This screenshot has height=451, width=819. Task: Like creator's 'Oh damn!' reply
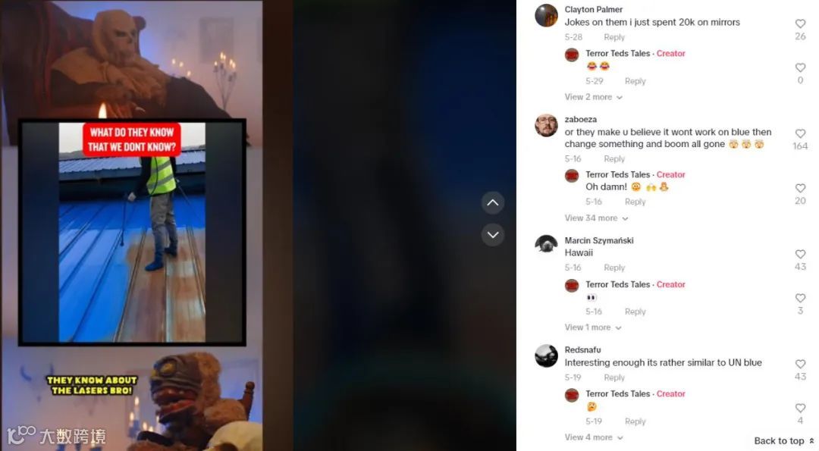point(800,188)
